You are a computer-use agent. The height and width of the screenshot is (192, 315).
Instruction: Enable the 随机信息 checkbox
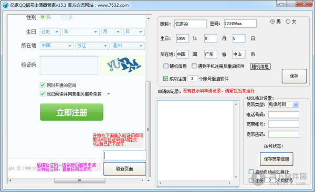pyautogui.click(x=166, y=66)
